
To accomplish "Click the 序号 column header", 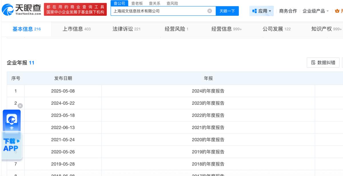I will [x=16, y=78].
